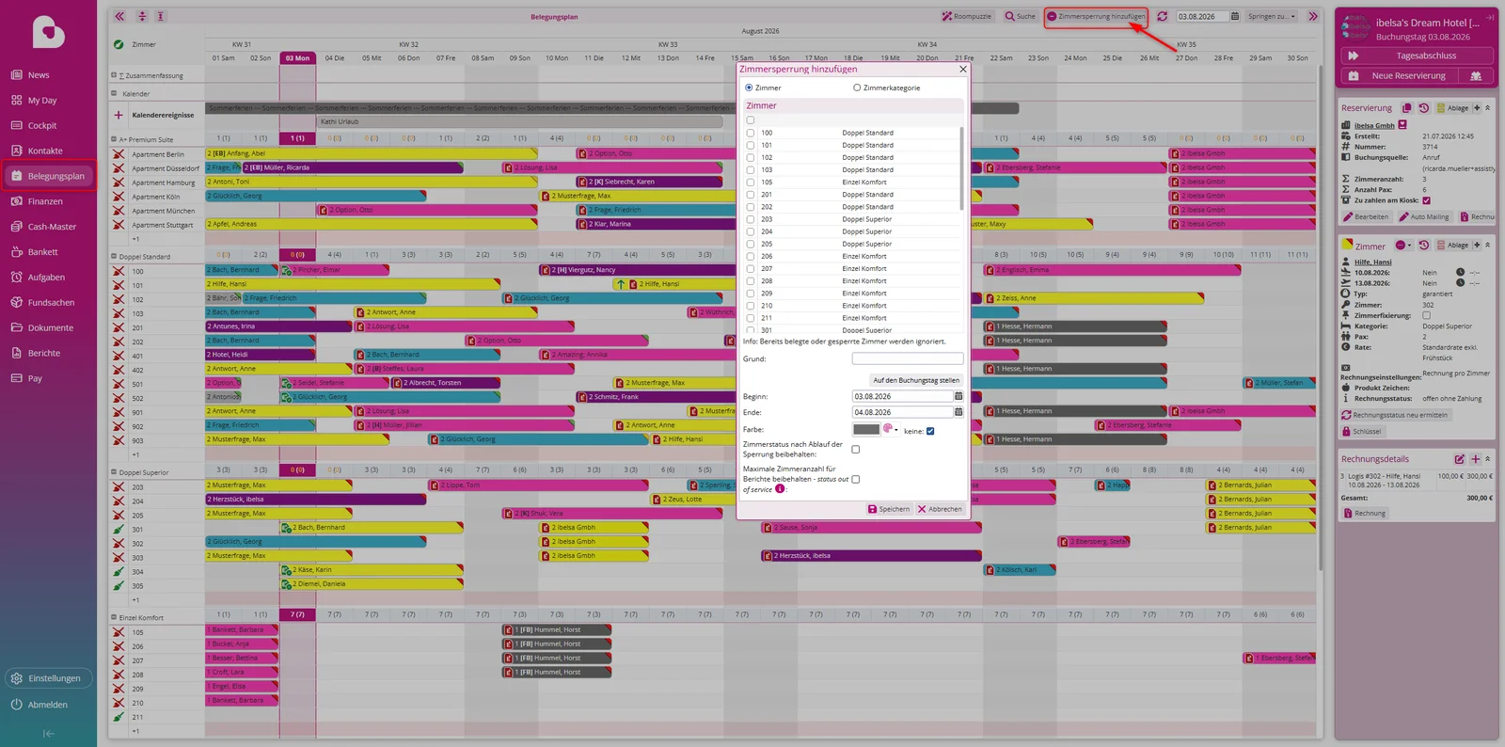
Task: Click the edit icon in Rechnungsdetails
Action: [1460, 459]
